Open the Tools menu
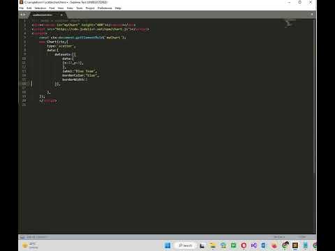This screenshot has height=251, width=335. pyautogui.click(x=80, y=8)
